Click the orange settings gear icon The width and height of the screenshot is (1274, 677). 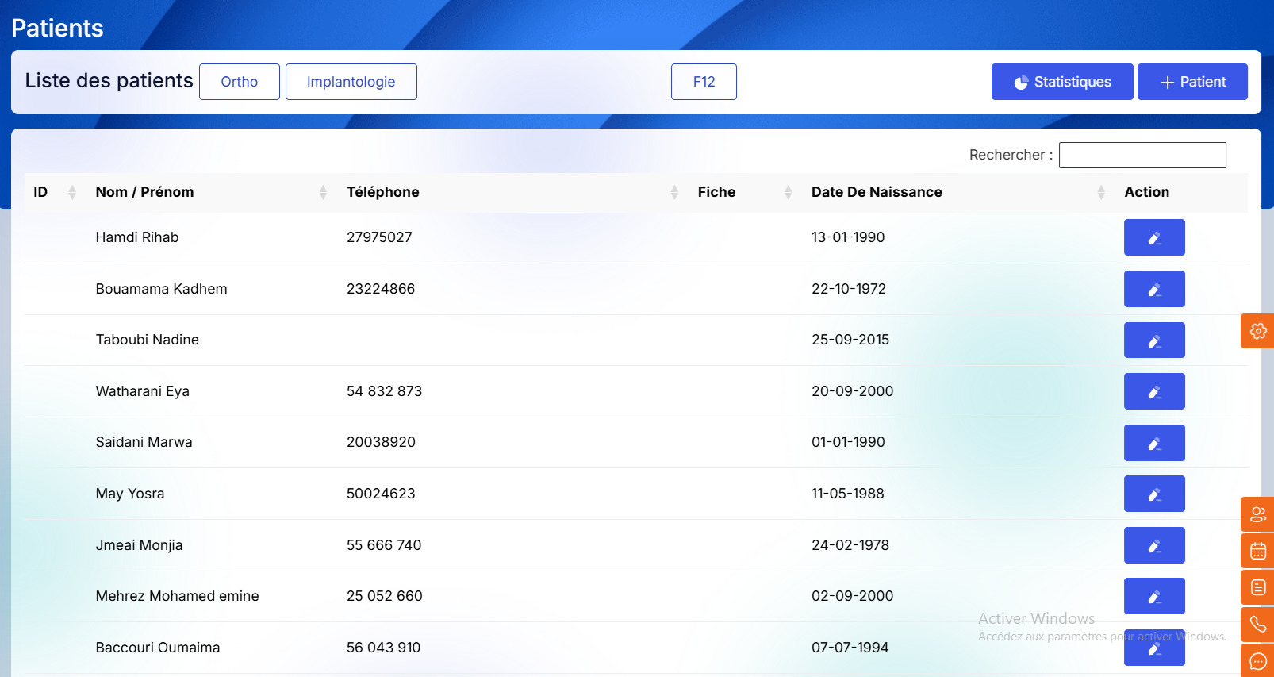point(1257,331)
